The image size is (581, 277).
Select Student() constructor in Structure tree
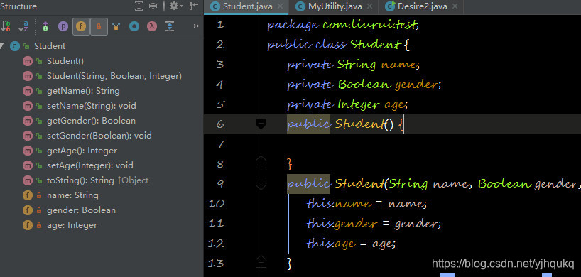click(x=65, y=61)
